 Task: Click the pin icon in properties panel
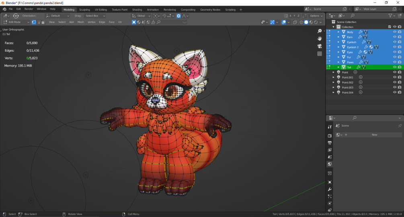pyautogui.click(x=400, y=126)
